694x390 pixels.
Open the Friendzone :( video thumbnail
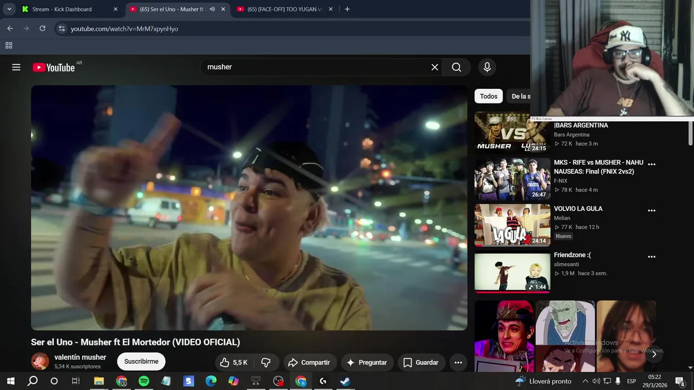click(x=512, y=271)
